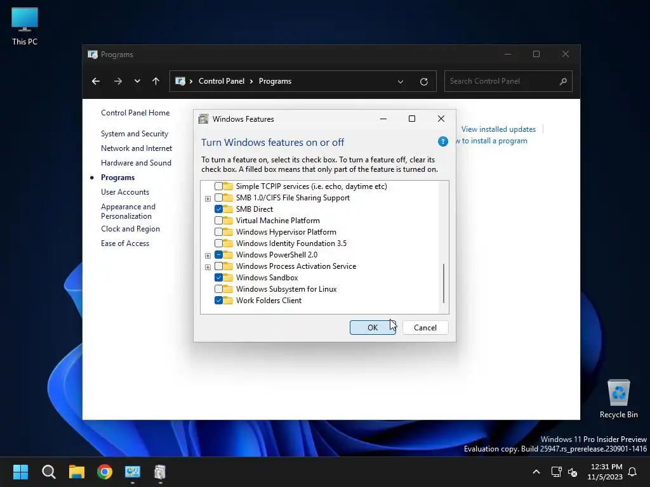This screenshot has width=650, height=487.
Task: Open the This PC desktop icon
Action: (25, 27)
